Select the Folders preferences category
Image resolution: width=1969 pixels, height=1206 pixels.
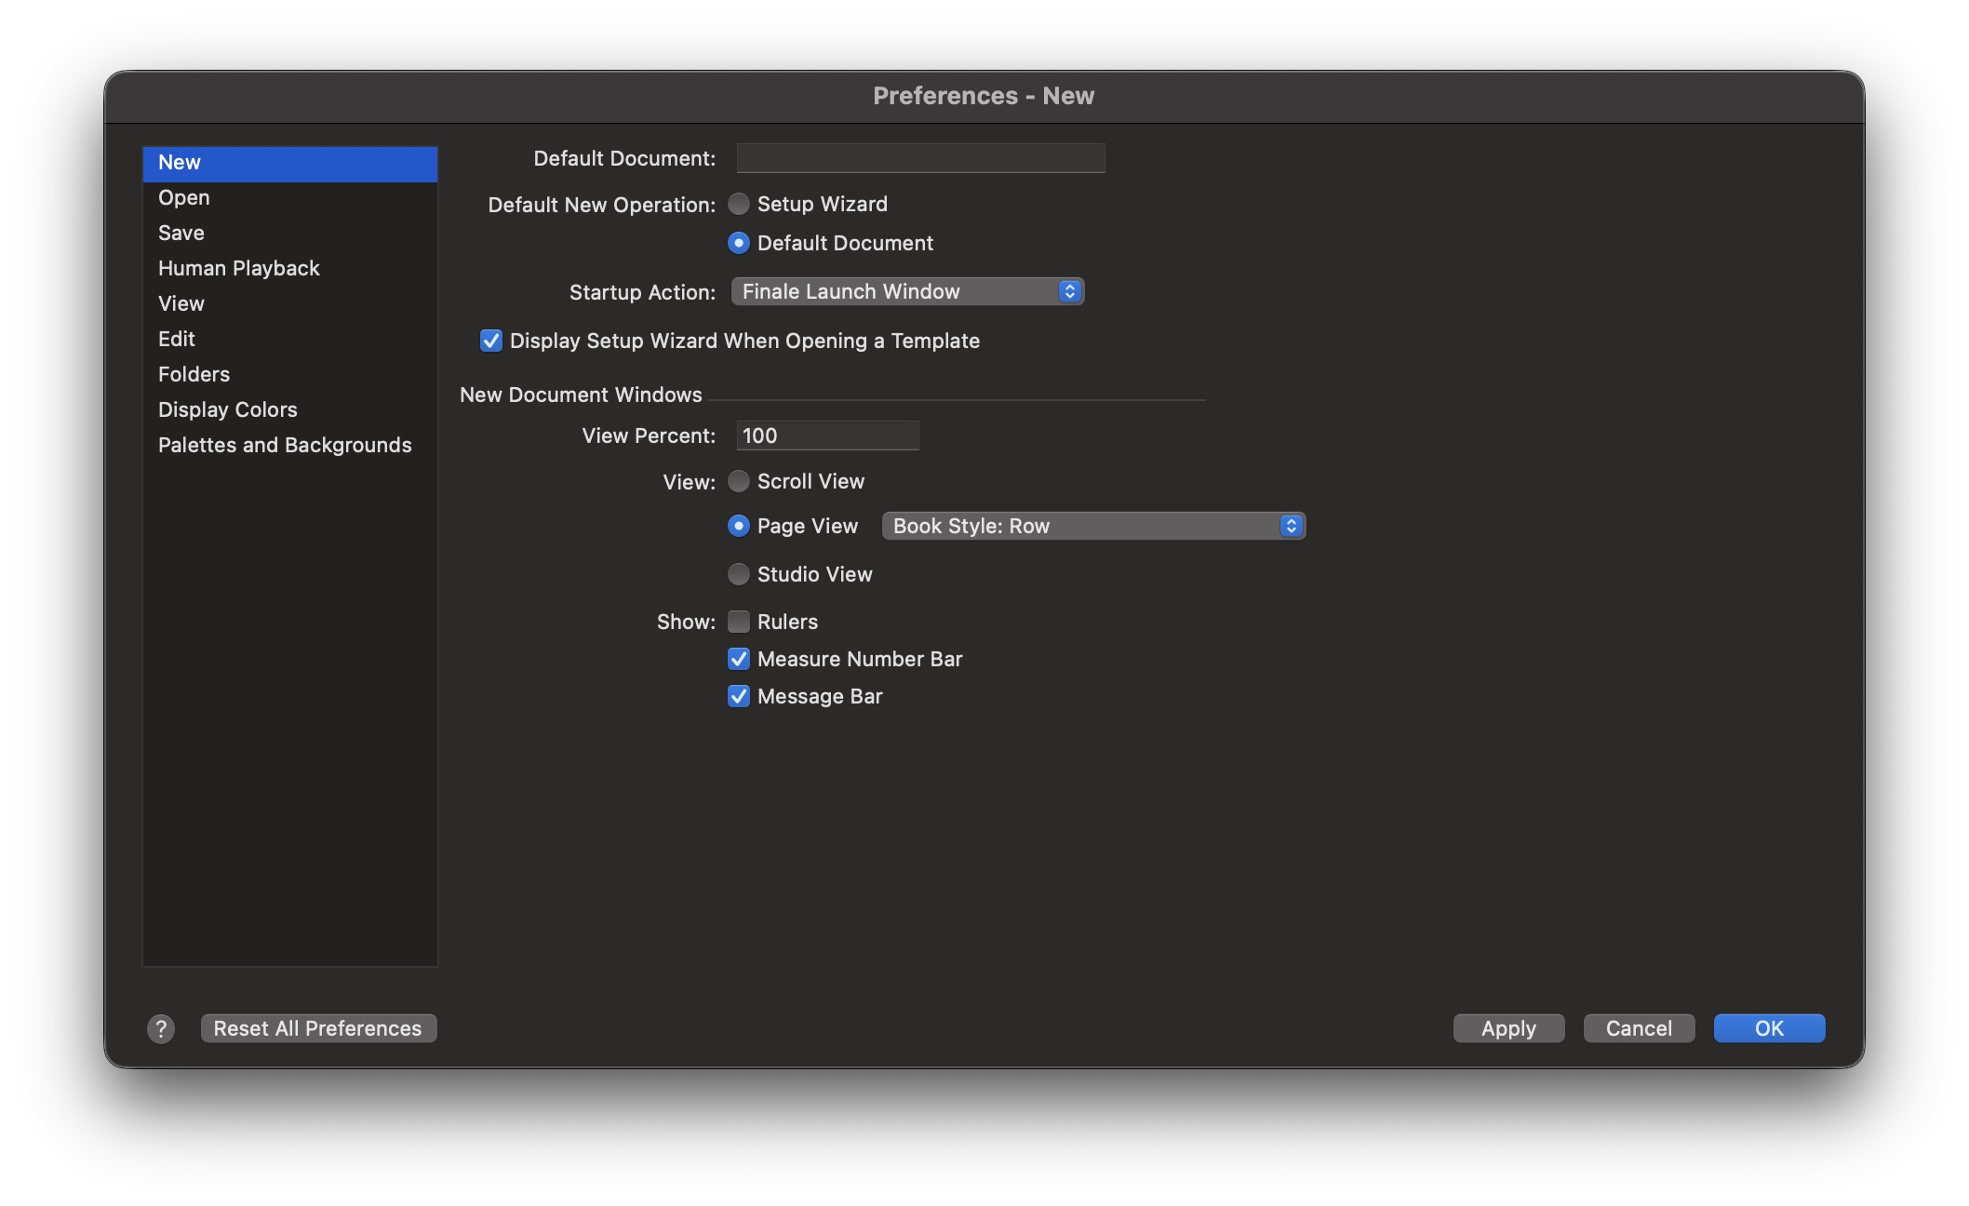(x=194, y=374)
